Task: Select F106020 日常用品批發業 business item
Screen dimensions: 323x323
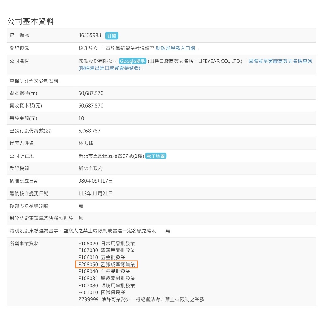Action: (x=107, y=244)
